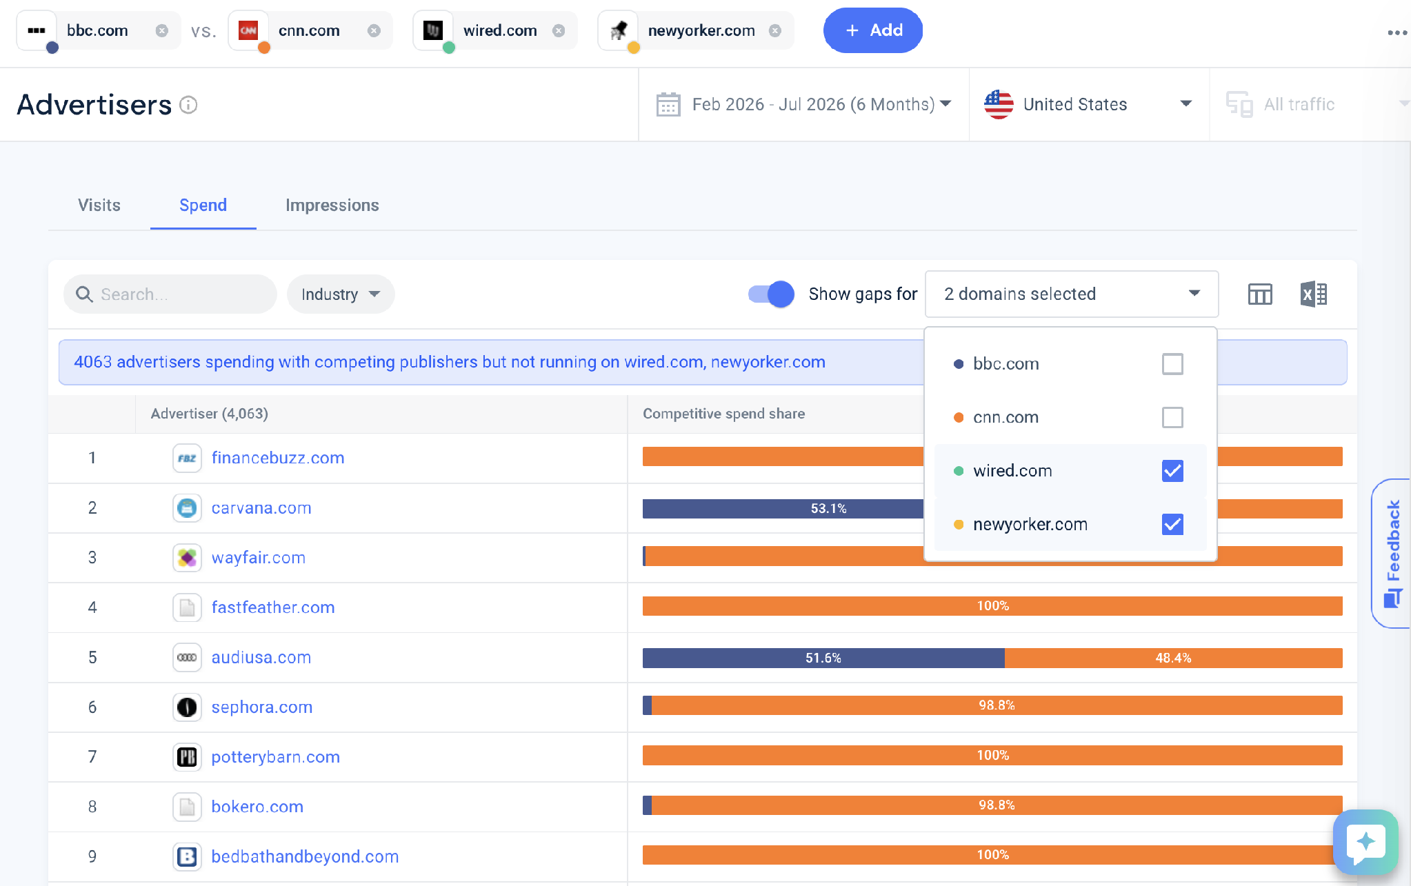Image resolution: width=1411 pixels, height=886 pixels.
Task: Open the audiusa.com advertiser link
Action: [x=261, y=658]
